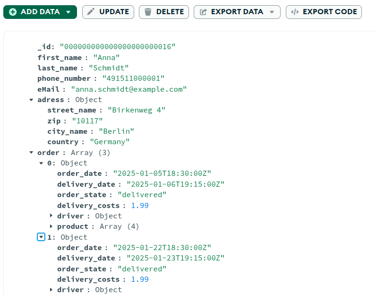Click the code brackets icon on Export Code

click(295, 12)
